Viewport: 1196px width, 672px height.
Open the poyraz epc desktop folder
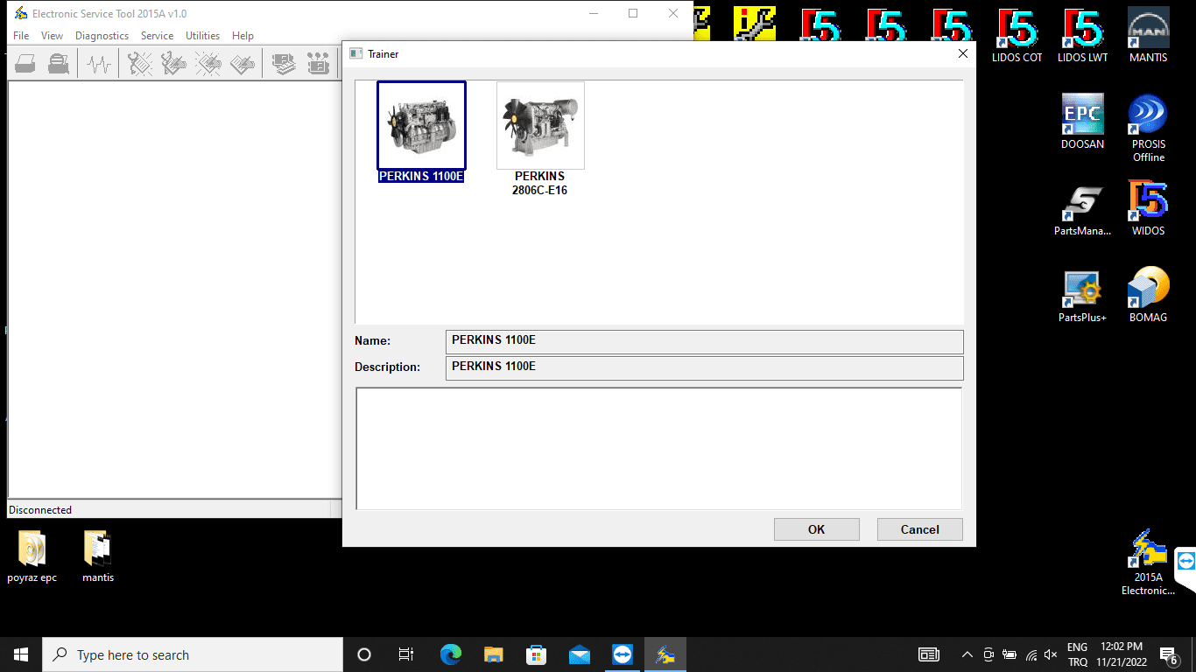click(x=32, y=549)
